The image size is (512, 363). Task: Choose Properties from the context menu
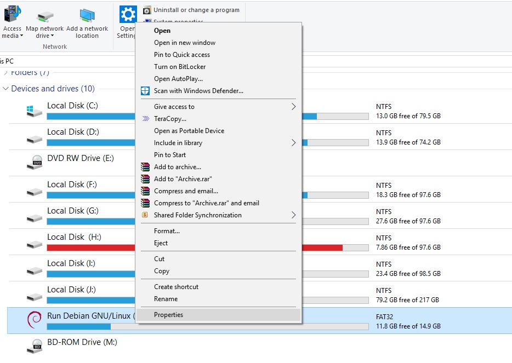click(169, 315)
